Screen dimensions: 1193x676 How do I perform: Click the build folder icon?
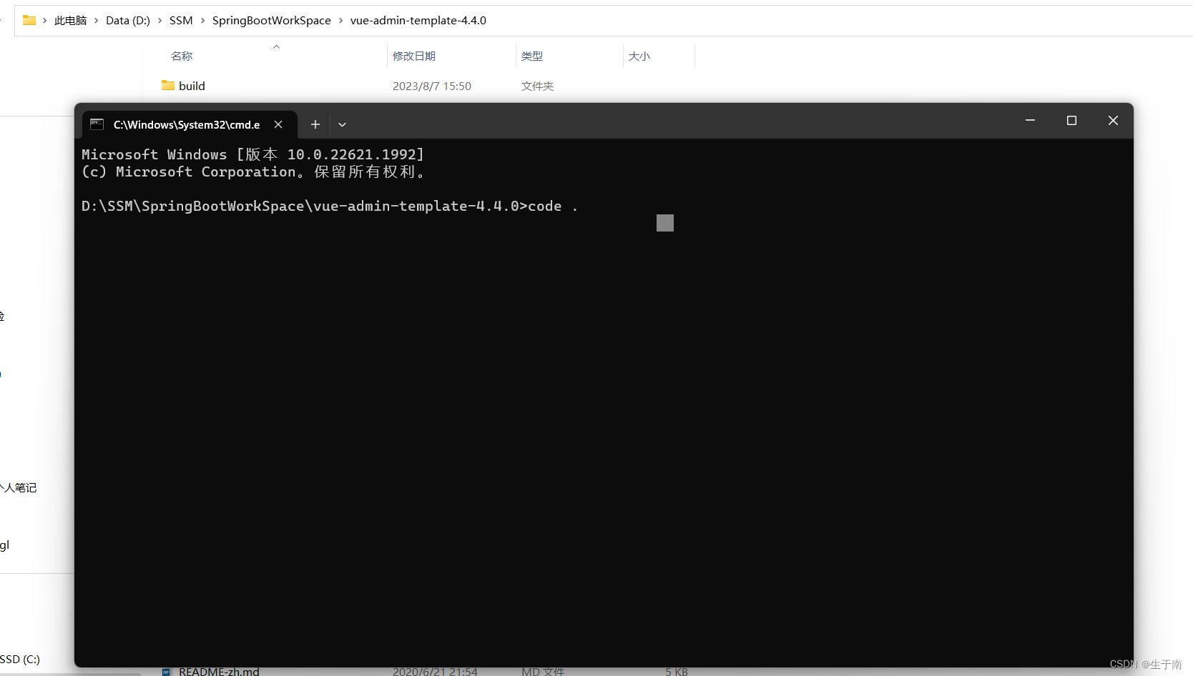(x=168, y=85)
